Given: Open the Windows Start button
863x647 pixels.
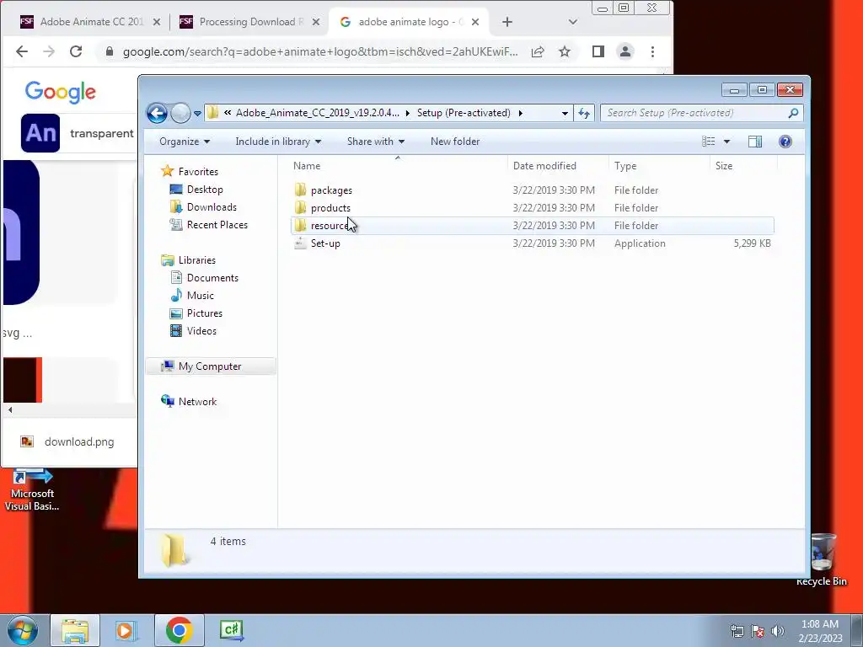Looking at the screenshot, I should point(23,630).
